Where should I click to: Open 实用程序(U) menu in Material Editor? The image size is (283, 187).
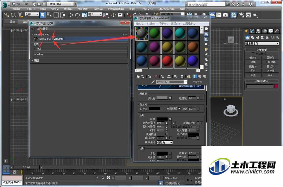click(190, 23)
